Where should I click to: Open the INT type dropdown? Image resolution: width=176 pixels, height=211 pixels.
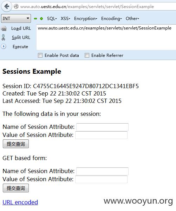click(x=16, y=18)
